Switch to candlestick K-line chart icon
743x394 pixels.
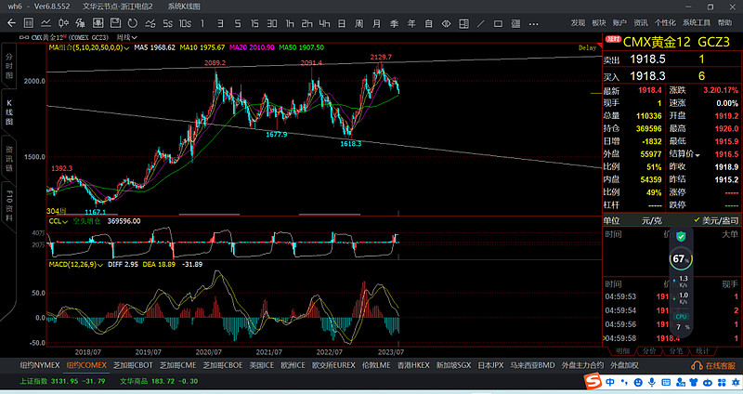(x=63, y=22)
